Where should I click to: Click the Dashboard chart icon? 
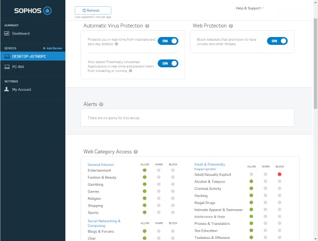click(7, 33)
